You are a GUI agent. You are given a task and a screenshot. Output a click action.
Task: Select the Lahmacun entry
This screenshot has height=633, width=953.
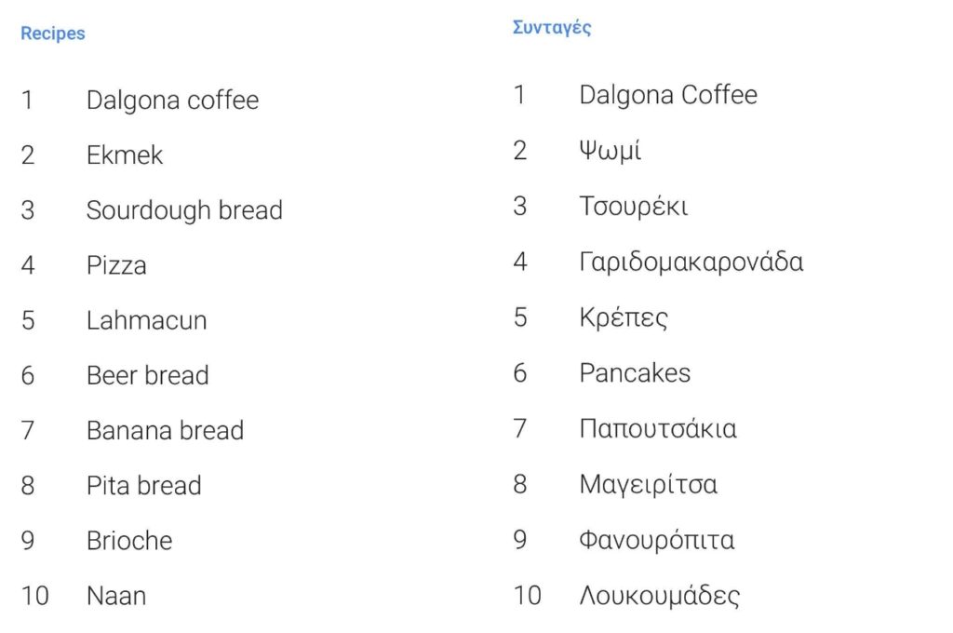(146, 320)
